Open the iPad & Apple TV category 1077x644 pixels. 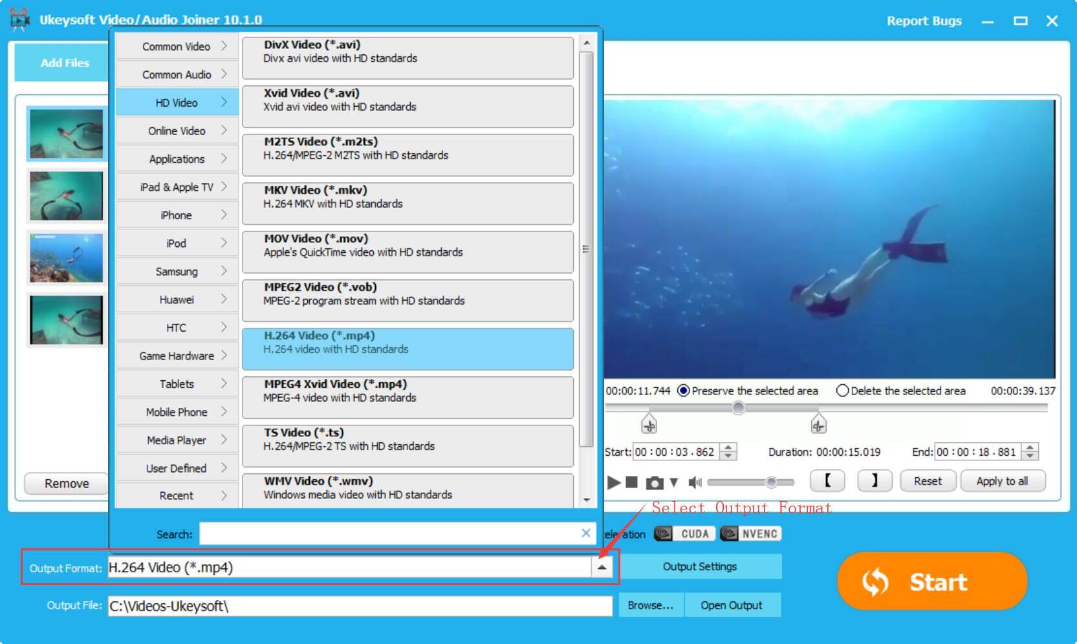[177, 187]
